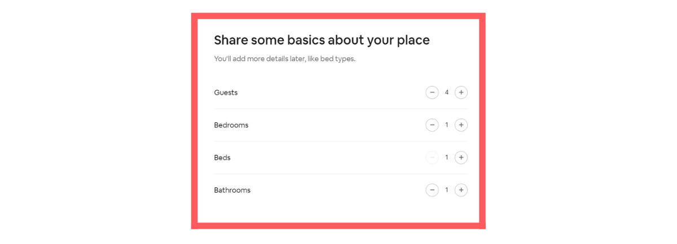
Task: Increase the Guests count
Action: [x=461, y=93]
